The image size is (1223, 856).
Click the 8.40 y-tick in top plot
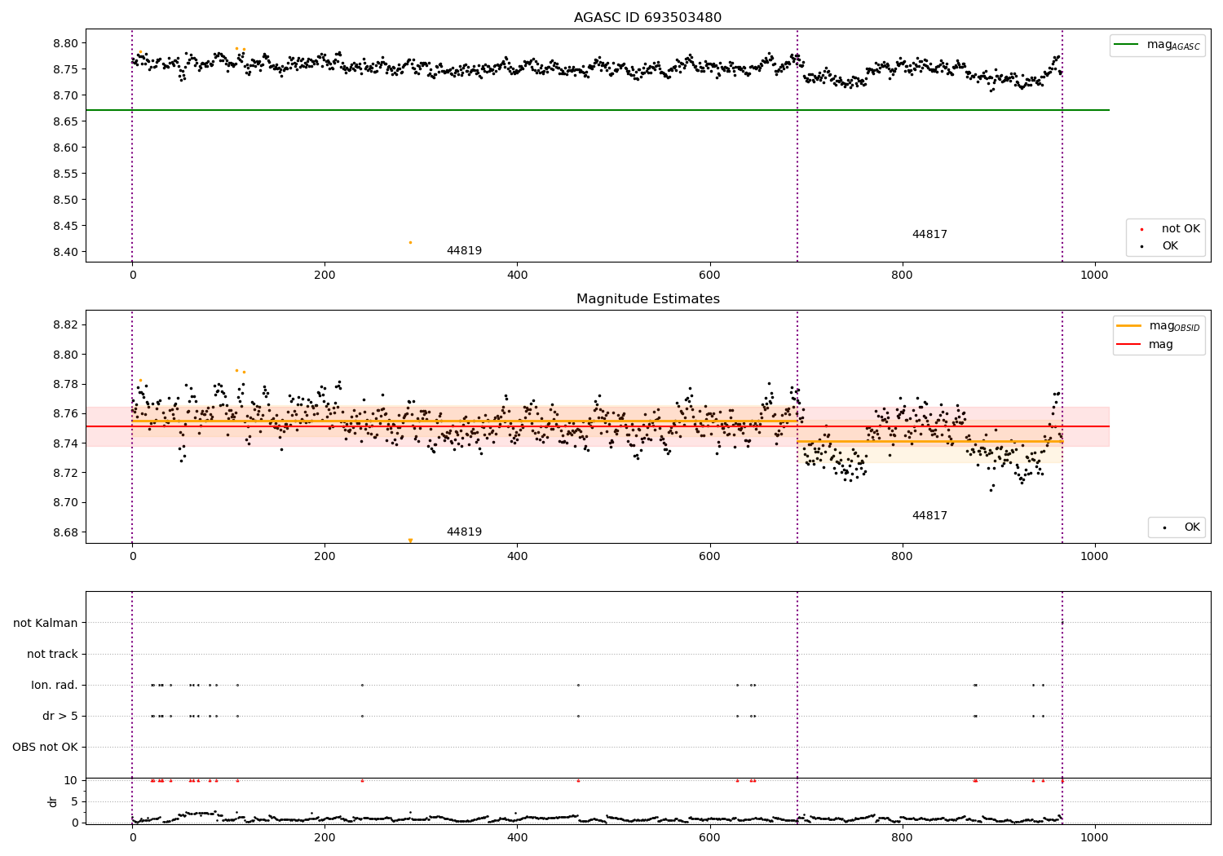click(x=65, y=252)
